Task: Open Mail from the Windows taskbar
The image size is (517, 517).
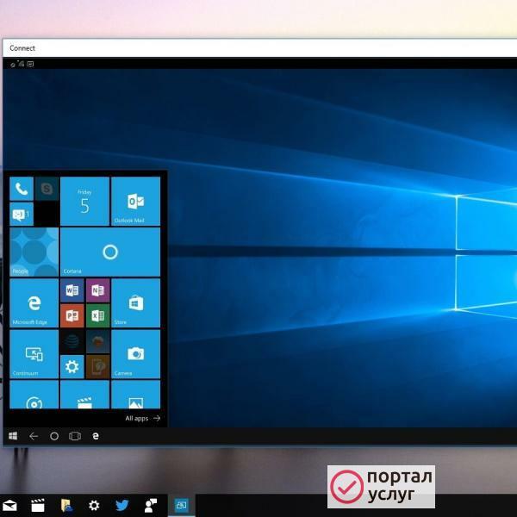Action: point(9,506)
